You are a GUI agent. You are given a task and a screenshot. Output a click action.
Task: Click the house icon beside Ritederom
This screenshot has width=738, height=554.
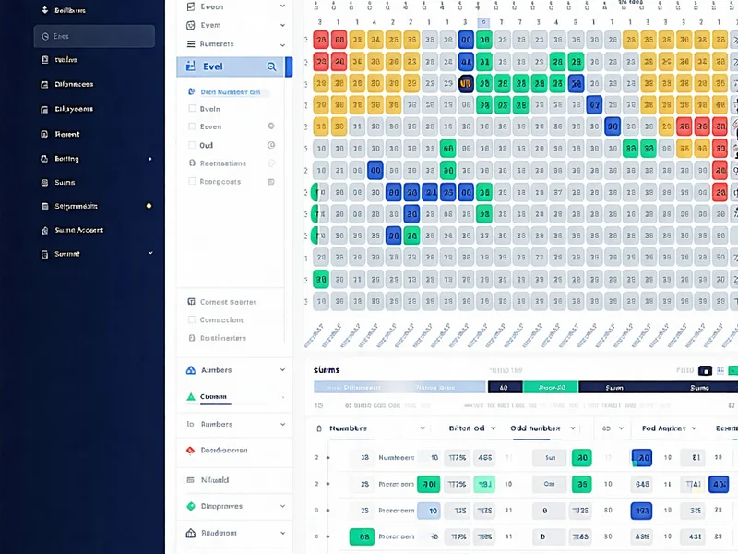click(191, 533)
